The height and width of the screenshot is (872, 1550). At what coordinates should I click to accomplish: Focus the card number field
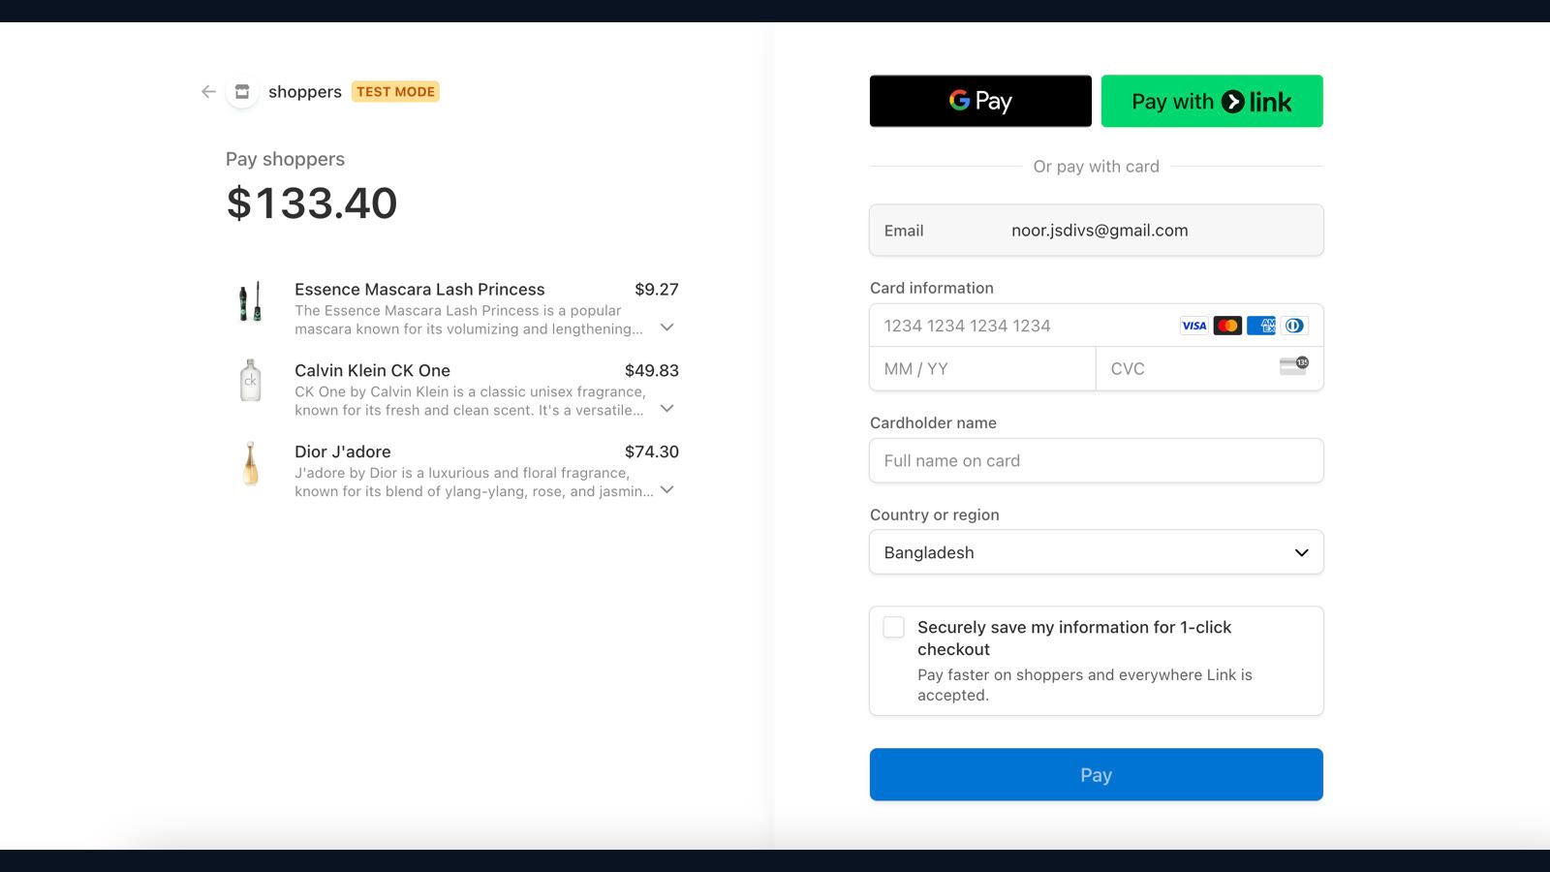coord(1097,326)
